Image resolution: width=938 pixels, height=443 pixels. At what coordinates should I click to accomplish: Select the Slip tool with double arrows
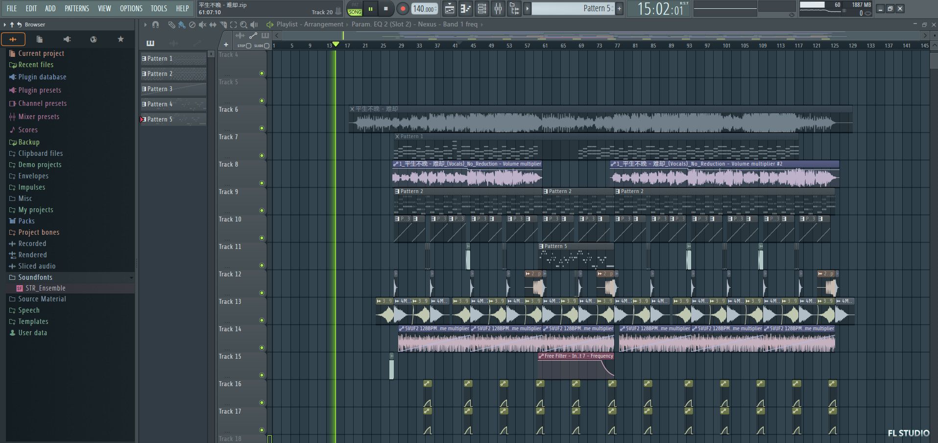pyautogui.click(x=213, y=25)
